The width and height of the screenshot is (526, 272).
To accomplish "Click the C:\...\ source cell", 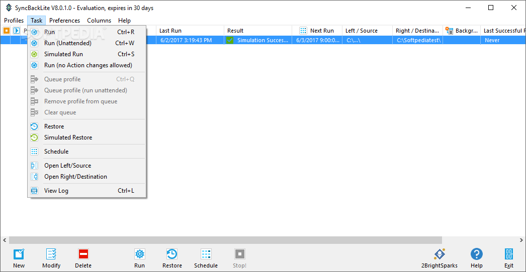I will tap(367, 40).
